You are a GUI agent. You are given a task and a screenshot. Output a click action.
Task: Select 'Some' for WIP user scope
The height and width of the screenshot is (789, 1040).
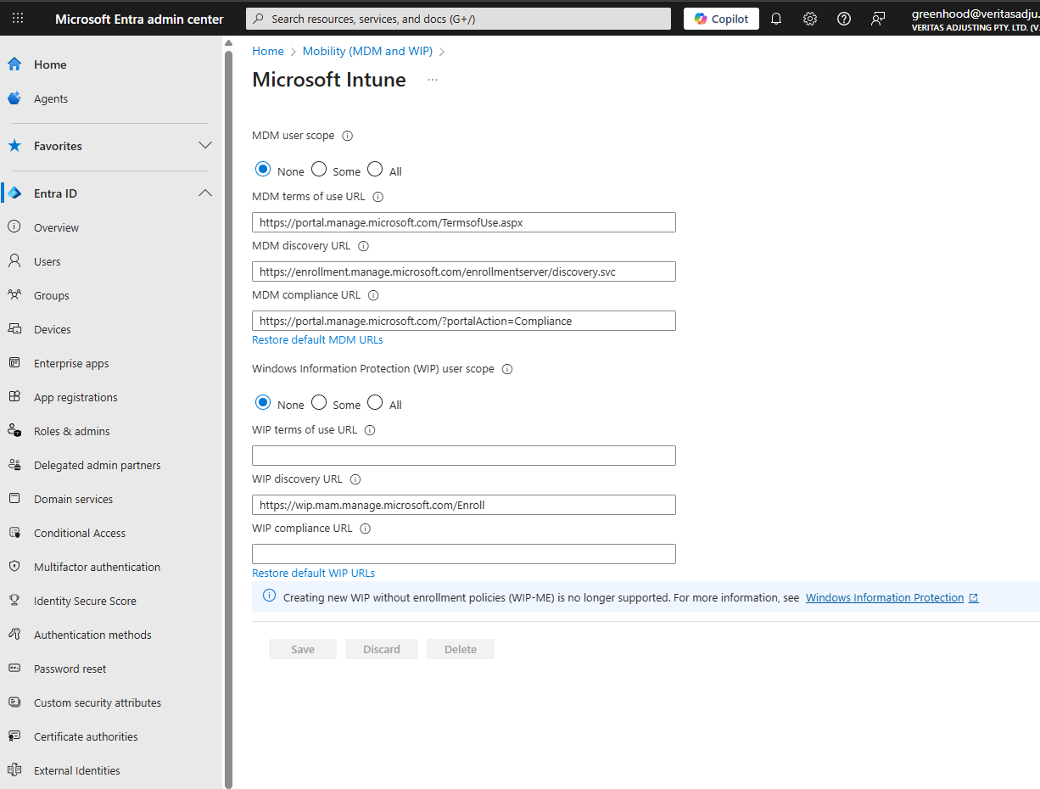(319, 403)
